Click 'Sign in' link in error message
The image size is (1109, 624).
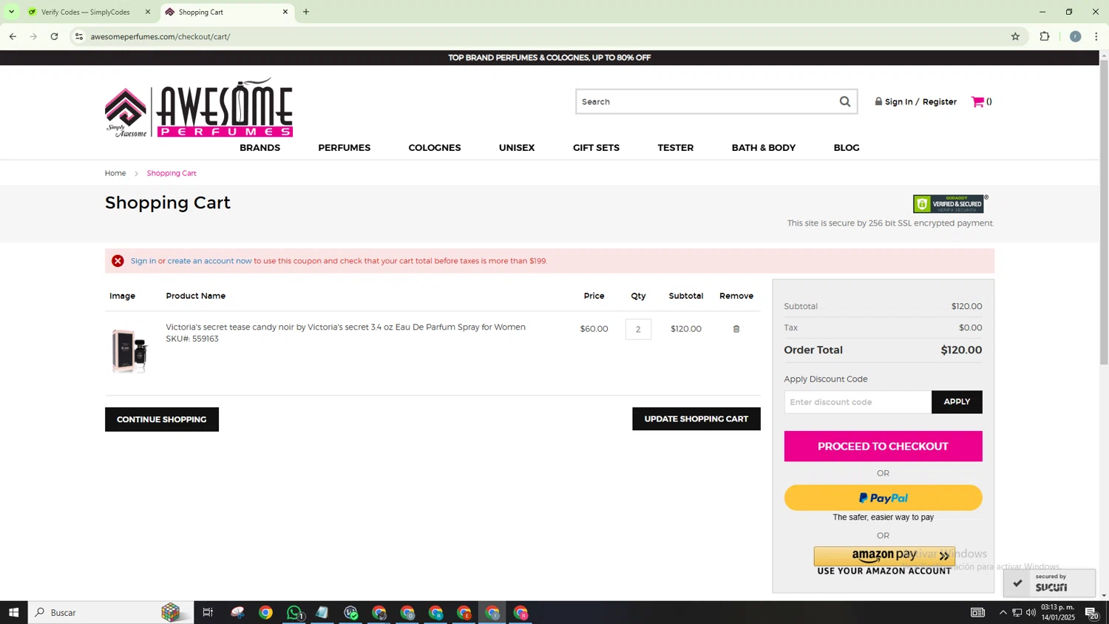pos(143,261)
